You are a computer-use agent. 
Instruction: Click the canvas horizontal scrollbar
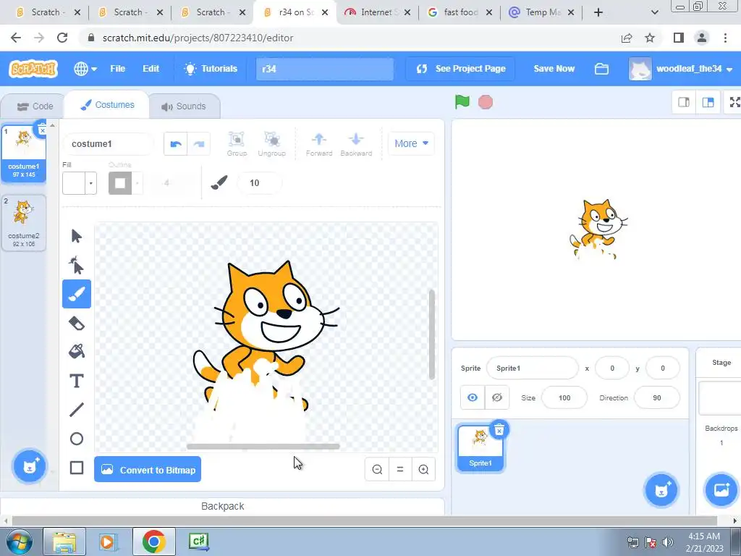(x=263, y=446)
